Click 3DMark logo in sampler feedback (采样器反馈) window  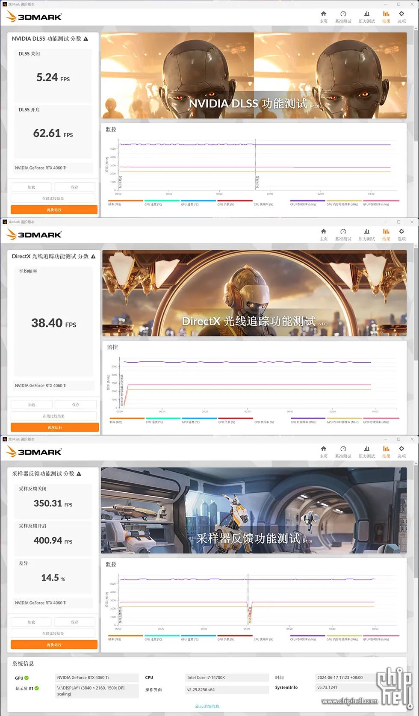pyautogui.click(x=34, y=452)
